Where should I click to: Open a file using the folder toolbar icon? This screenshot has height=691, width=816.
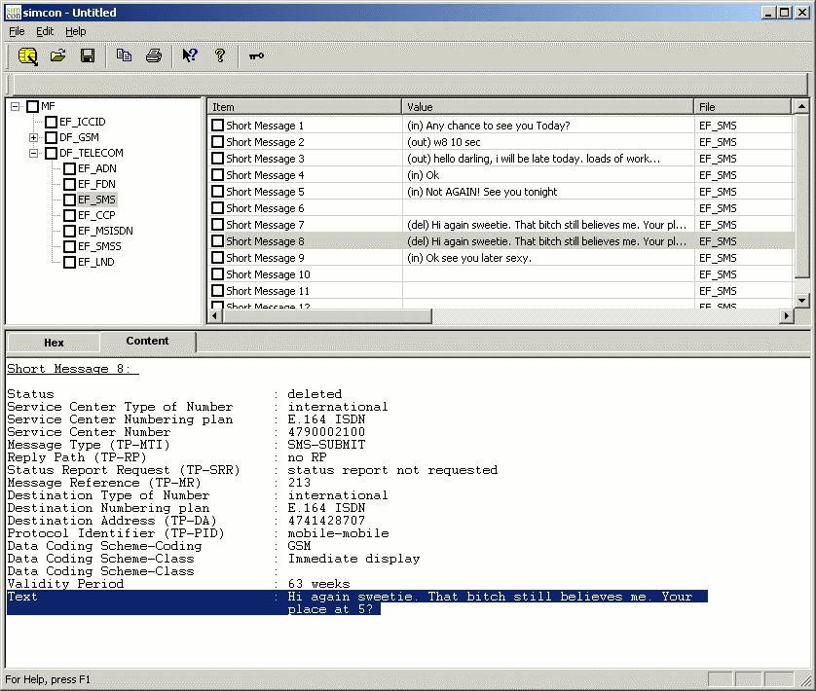pyautogui.click(x=57, y=55)
